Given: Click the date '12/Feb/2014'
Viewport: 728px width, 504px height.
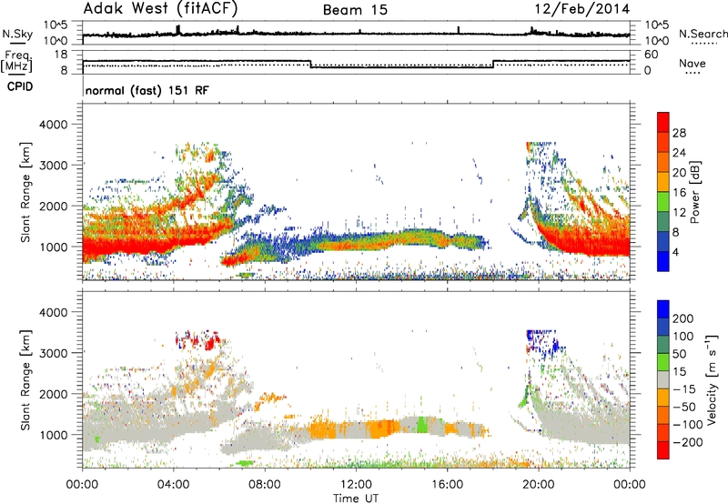Looking at the screenshot, I should click(x=582, y=9).
